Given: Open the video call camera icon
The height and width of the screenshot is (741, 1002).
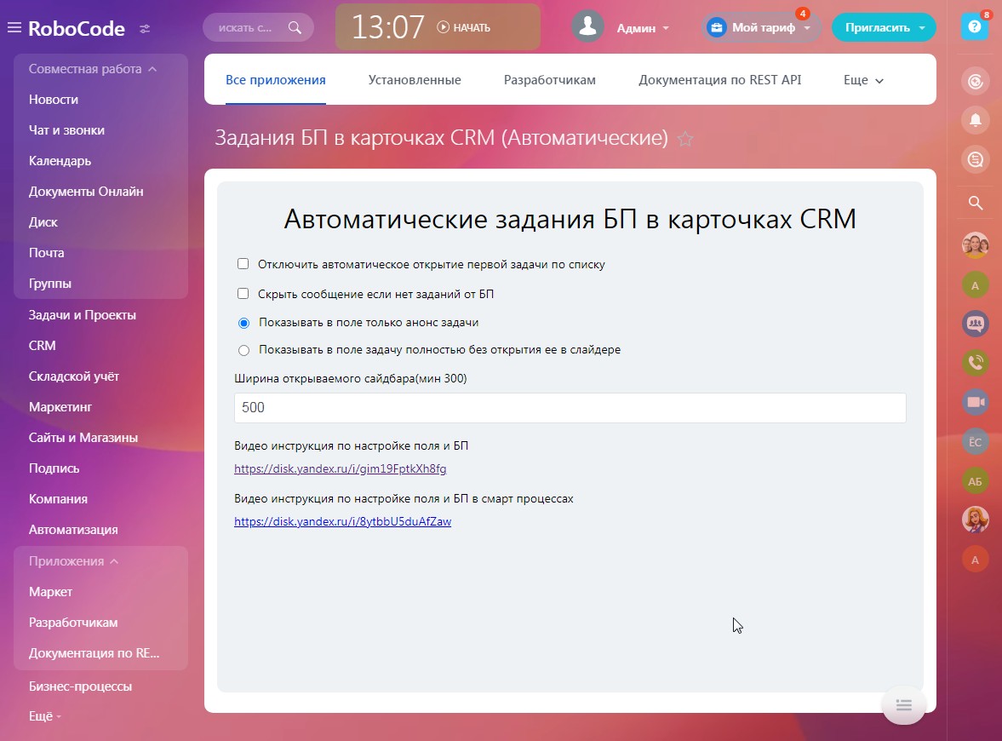Looking at the screenshot, I should [975, 402].
